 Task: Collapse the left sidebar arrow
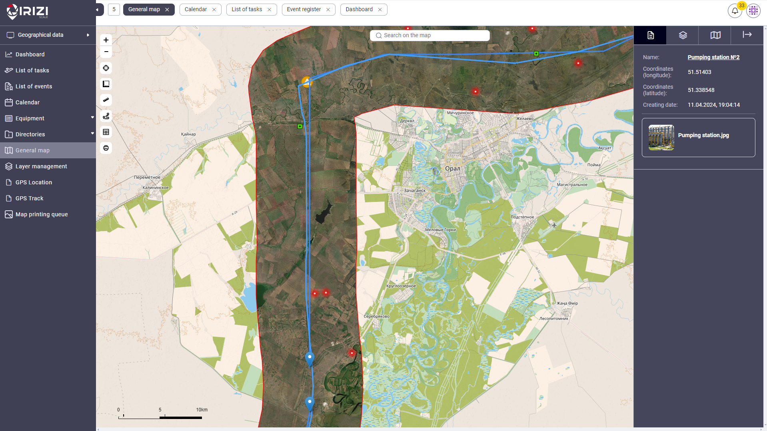pyautogui.click(x=97, y=10)
